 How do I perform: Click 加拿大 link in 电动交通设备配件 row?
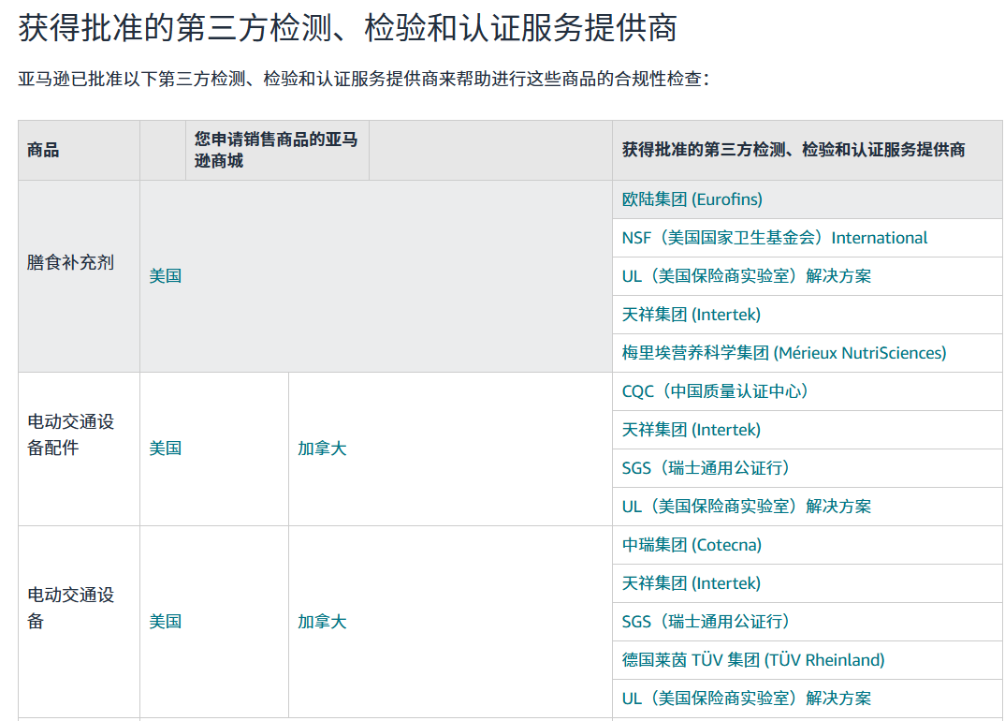pyautogui.click(x=322, y=449)
